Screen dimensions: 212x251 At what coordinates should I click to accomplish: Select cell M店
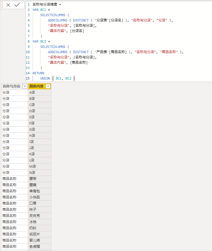(40, 166)
